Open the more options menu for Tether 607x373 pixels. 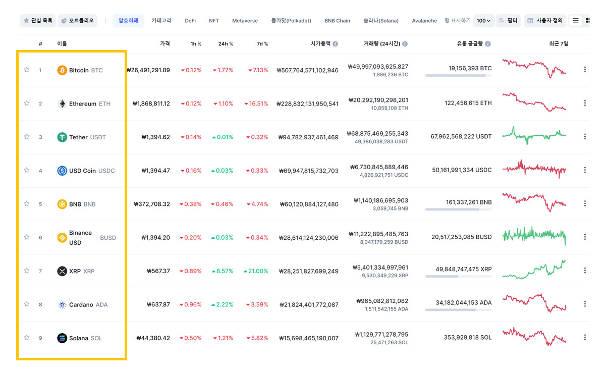[585, 136]
